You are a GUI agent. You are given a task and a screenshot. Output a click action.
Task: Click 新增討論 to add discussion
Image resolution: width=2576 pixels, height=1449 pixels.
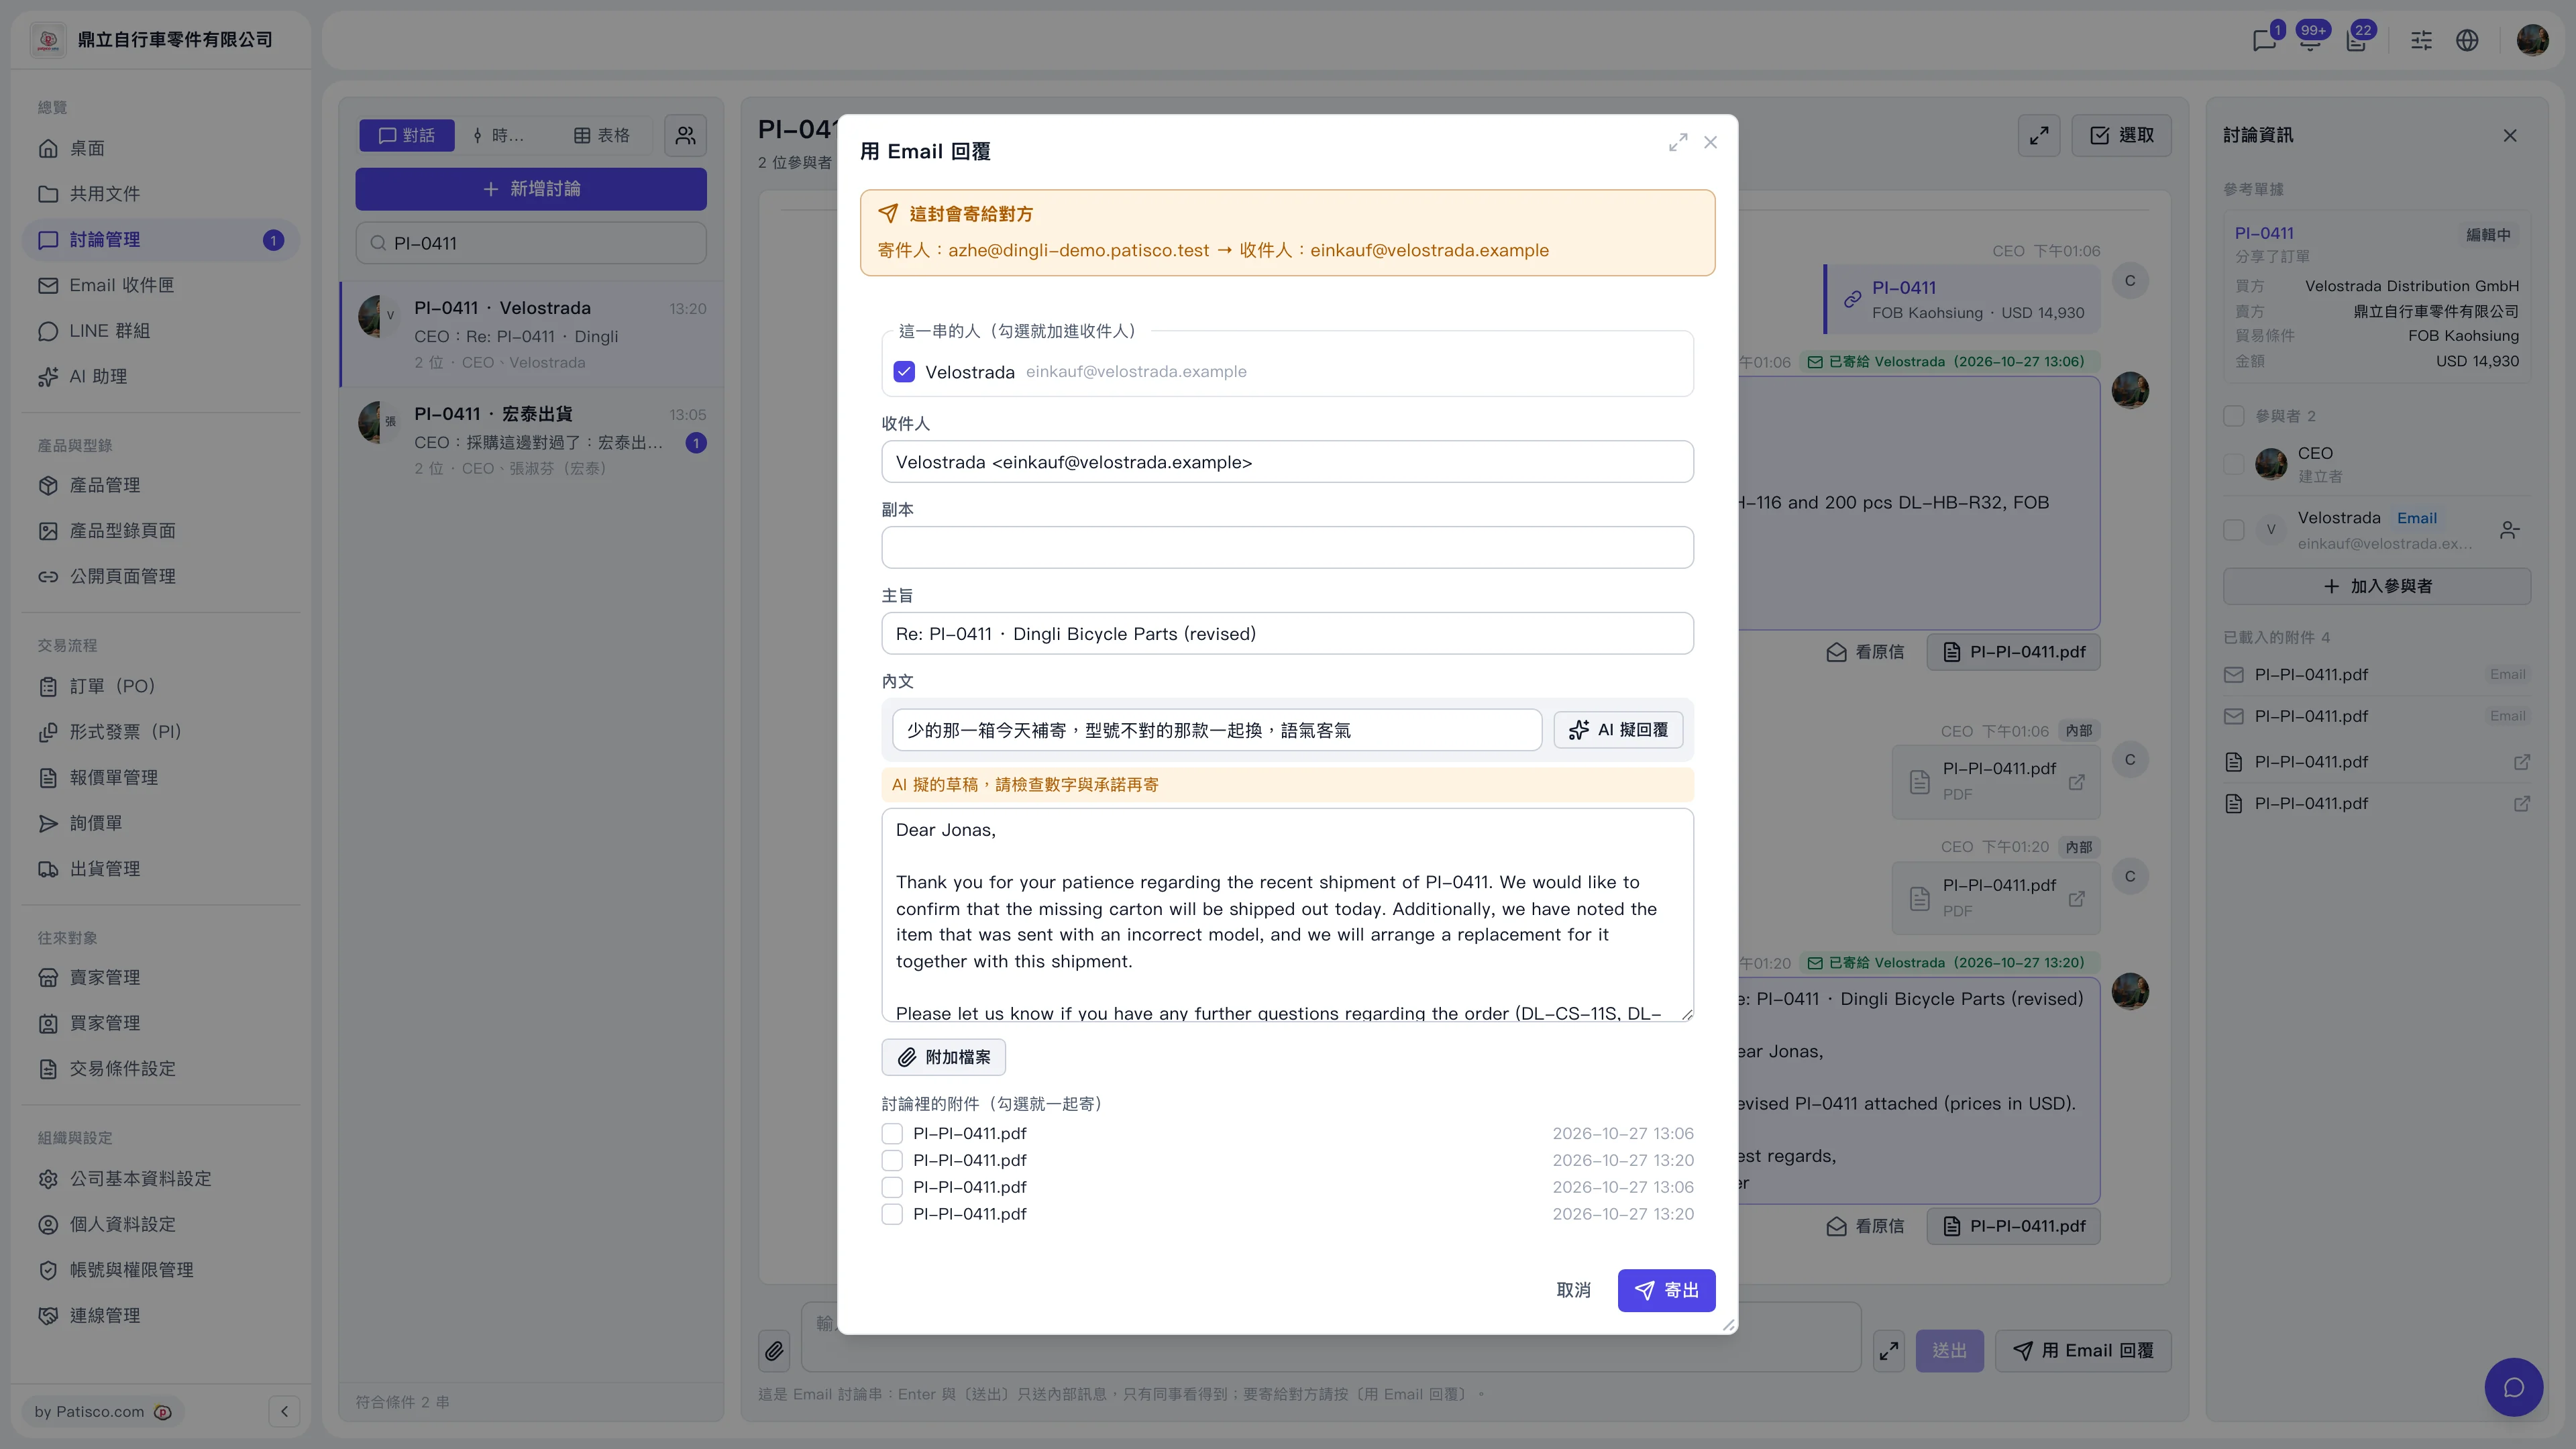531,189
